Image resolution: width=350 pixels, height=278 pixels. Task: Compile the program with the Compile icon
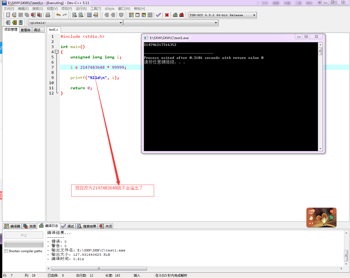131,15
